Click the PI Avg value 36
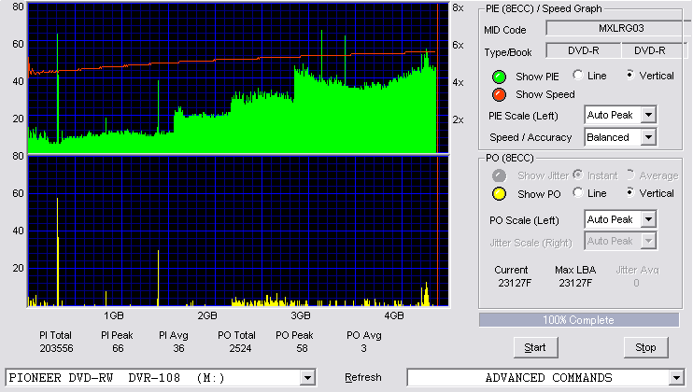The width and height of the screenshot is (693, 392). coord(178,349)
